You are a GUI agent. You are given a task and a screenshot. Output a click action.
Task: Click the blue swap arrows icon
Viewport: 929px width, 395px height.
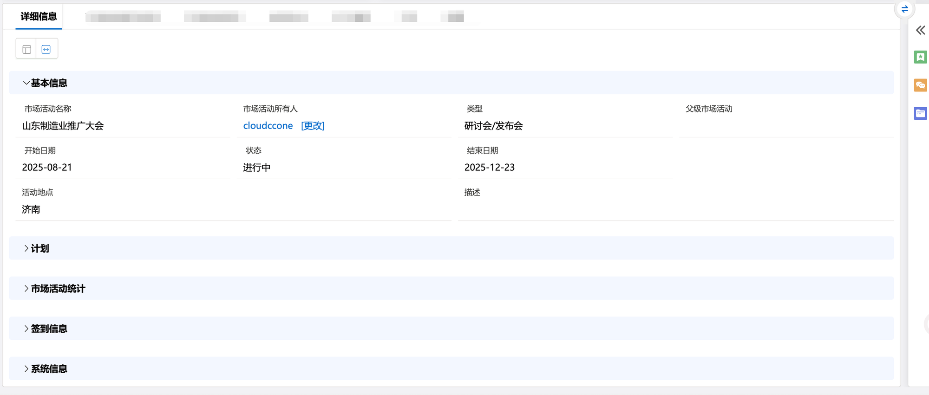click(904, 9)
